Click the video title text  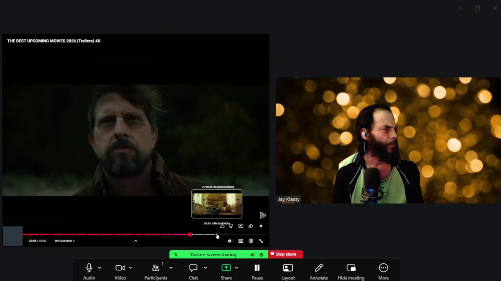click(x=54, y=41)
